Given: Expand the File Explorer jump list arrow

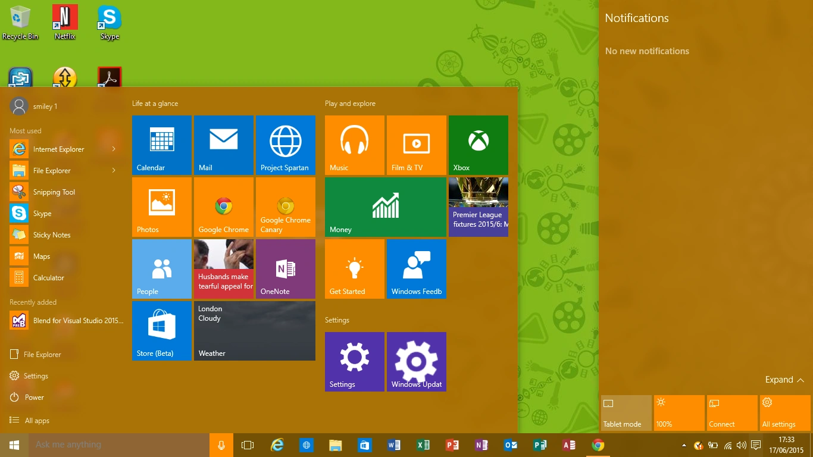Looking at the screenshot, I should (114, 170).
